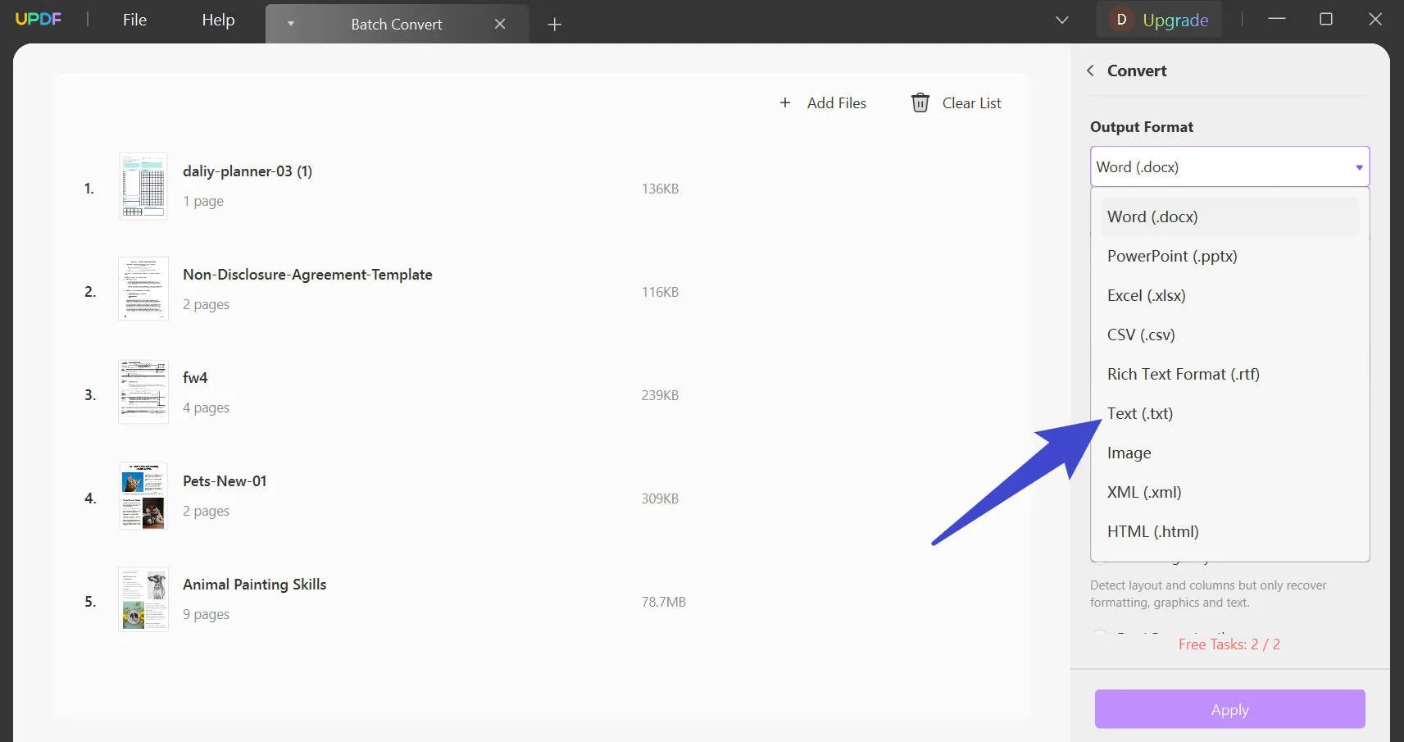
Task: Click the fw4 file thumbnail
Action: pos(143,391)
